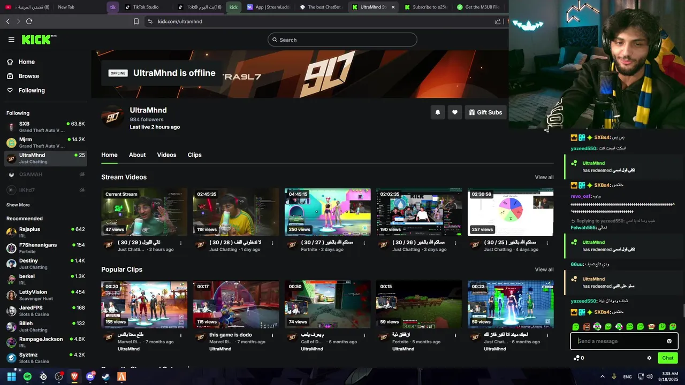Screen dimensions: 685x385
Task: View all Popular Clips
Action: [544, 269]
